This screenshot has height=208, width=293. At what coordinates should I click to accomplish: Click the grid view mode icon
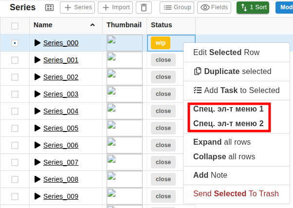pyautogui.click(x=49, y=8)
